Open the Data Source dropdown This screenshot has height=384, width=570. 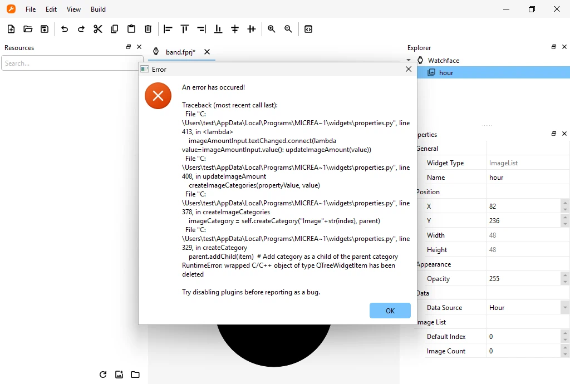point(565,308)
